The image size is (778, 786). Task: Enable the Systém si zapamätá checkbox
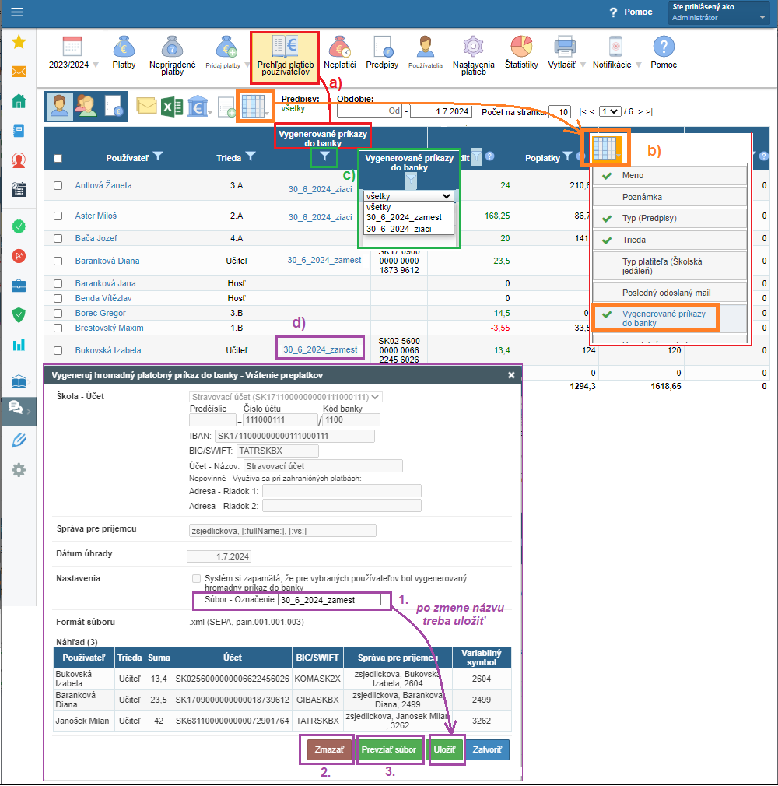(x=196, y=579)
